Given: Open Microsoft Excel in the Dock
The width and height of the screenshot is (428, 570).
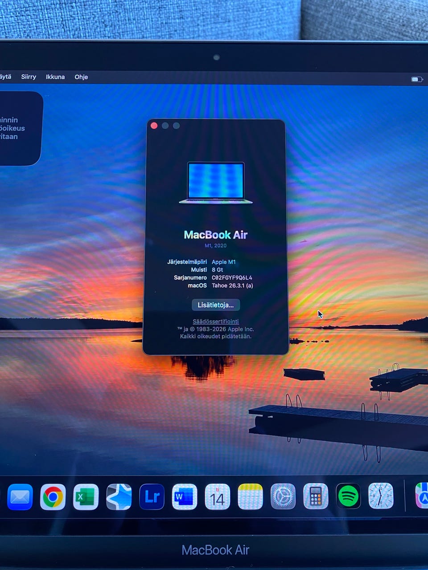Looking at the screenshot, I should point(86,497).
